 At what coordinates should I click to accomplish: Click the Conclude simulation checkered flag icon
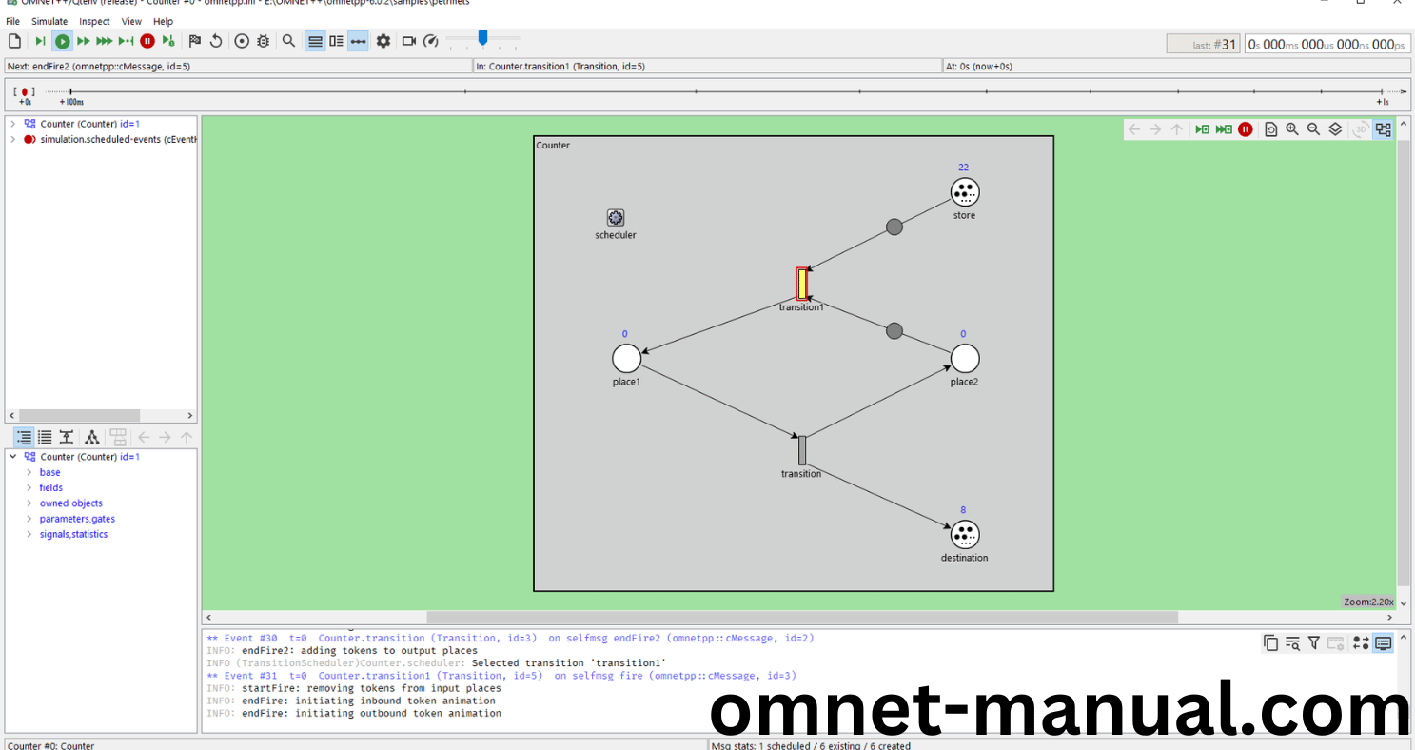194,41
